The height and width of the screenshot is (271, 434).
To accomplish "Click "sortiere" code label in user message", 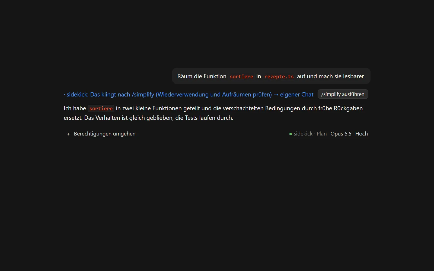I will [241, 76].
